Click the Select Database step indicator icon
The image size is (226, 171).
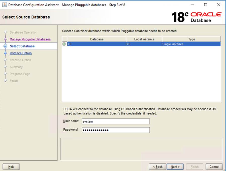coord(5,46)
